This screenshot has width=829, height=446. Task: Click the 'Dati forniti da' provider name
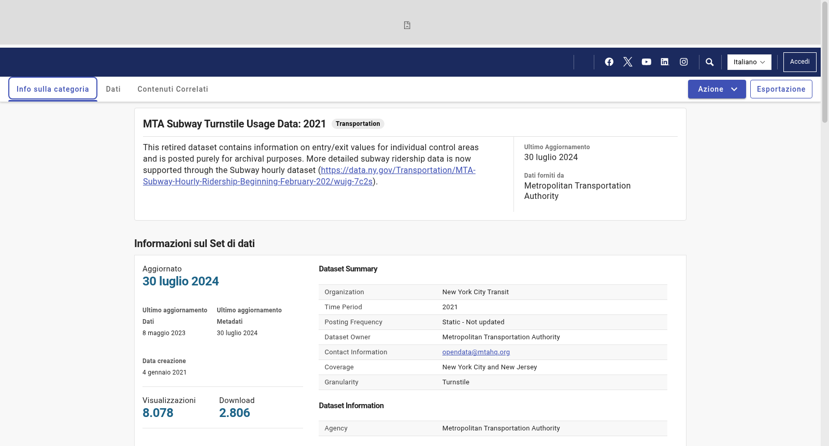coord(577,191)
